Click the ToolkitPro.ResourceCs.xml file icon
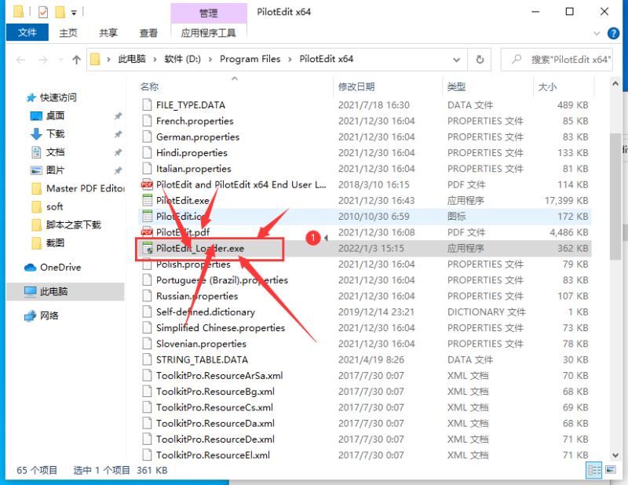 tap(147, 407)
